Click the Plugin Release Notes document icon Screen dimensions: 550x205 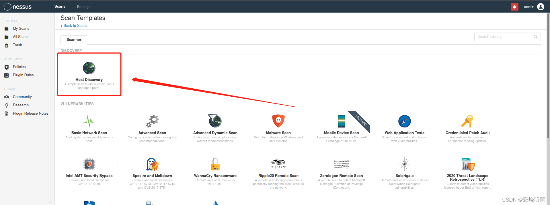tap(7, 114)
